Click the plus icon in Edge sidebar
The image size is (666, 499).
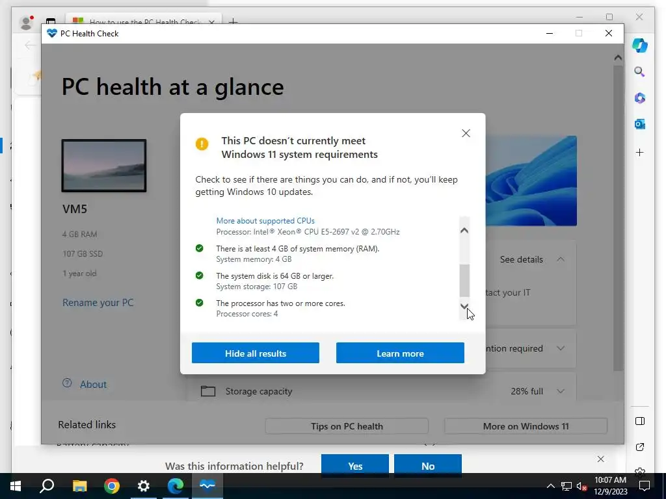(x=640, y=152)
